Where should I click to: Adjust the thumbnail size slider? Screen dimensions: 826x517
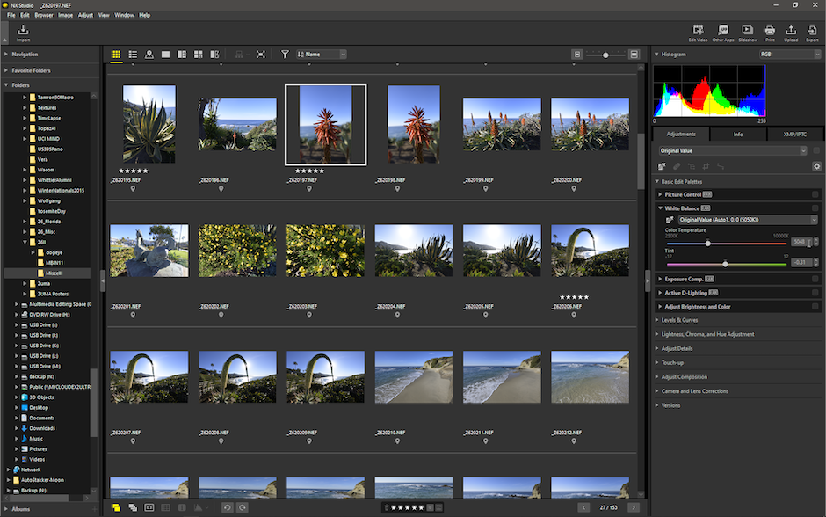pyautogui.click(x=605, y=55)
